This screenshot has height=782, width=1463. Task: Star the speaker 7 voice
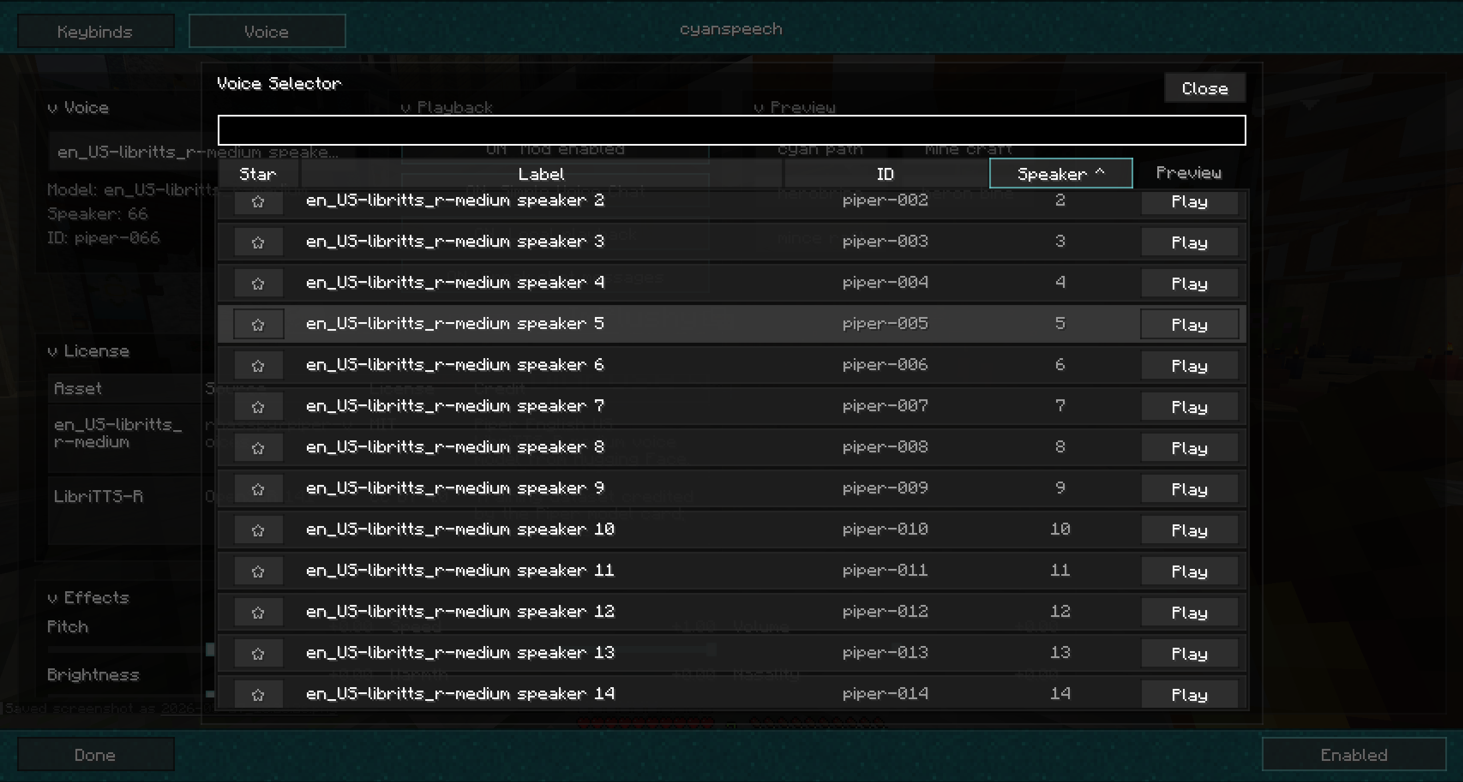tap(258, 407)
